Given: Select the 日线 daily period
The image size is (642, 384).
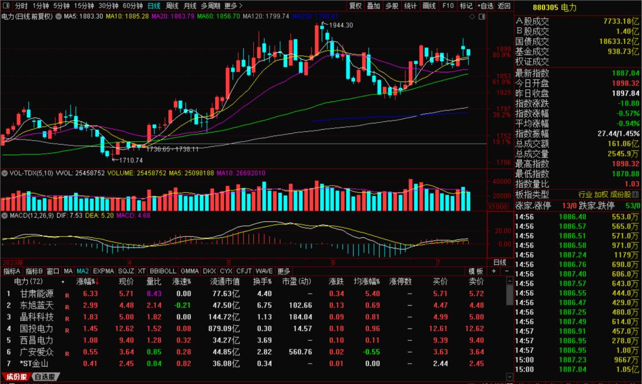Looking at the screenshot, I should [x=154, y=6].
